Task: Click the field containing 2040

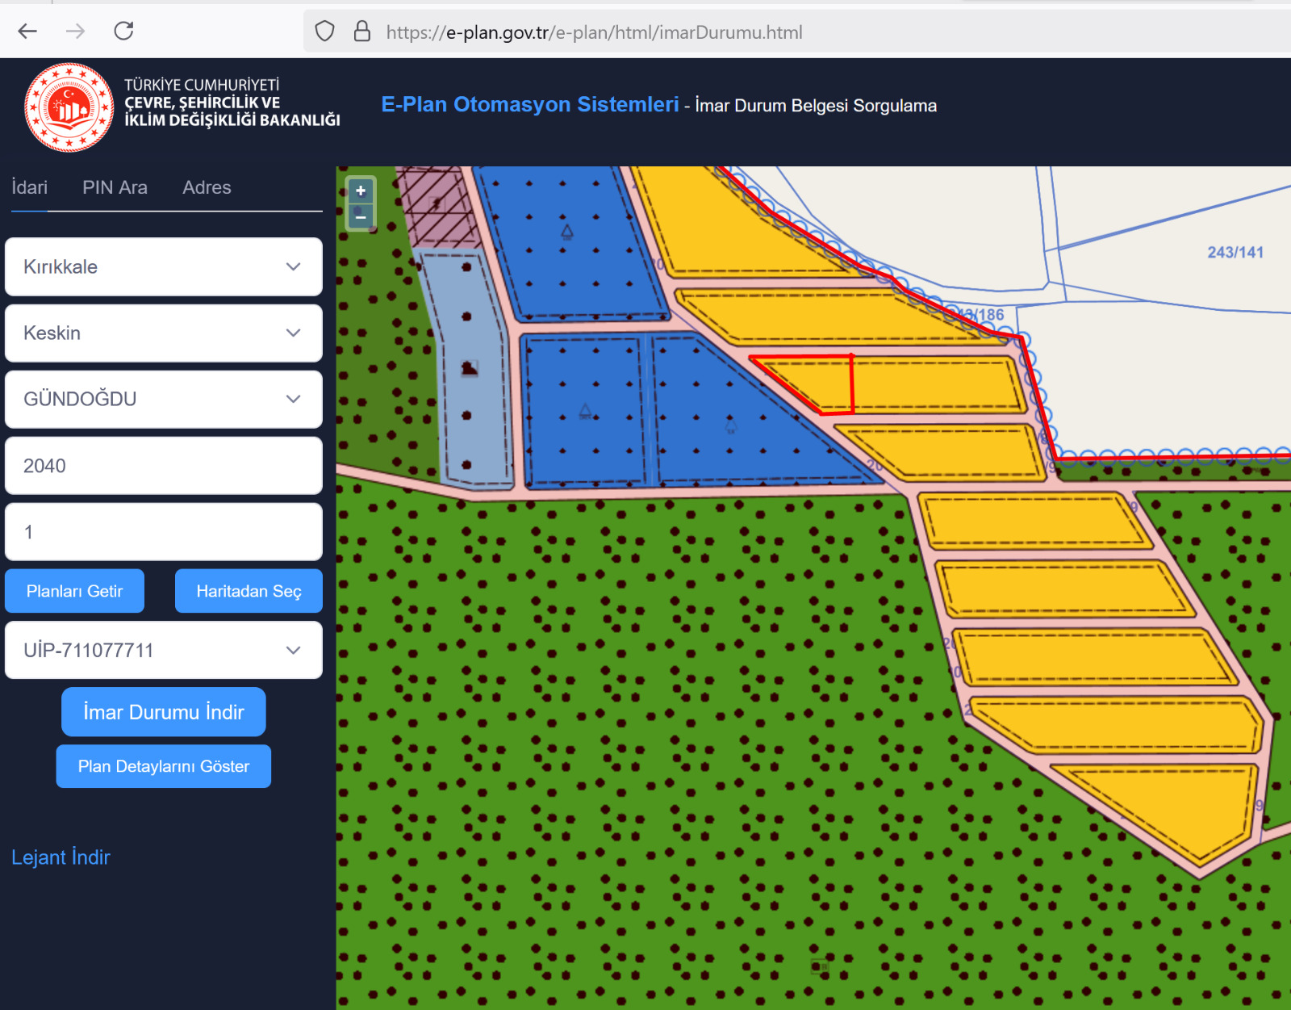Action: coord(164,466)
